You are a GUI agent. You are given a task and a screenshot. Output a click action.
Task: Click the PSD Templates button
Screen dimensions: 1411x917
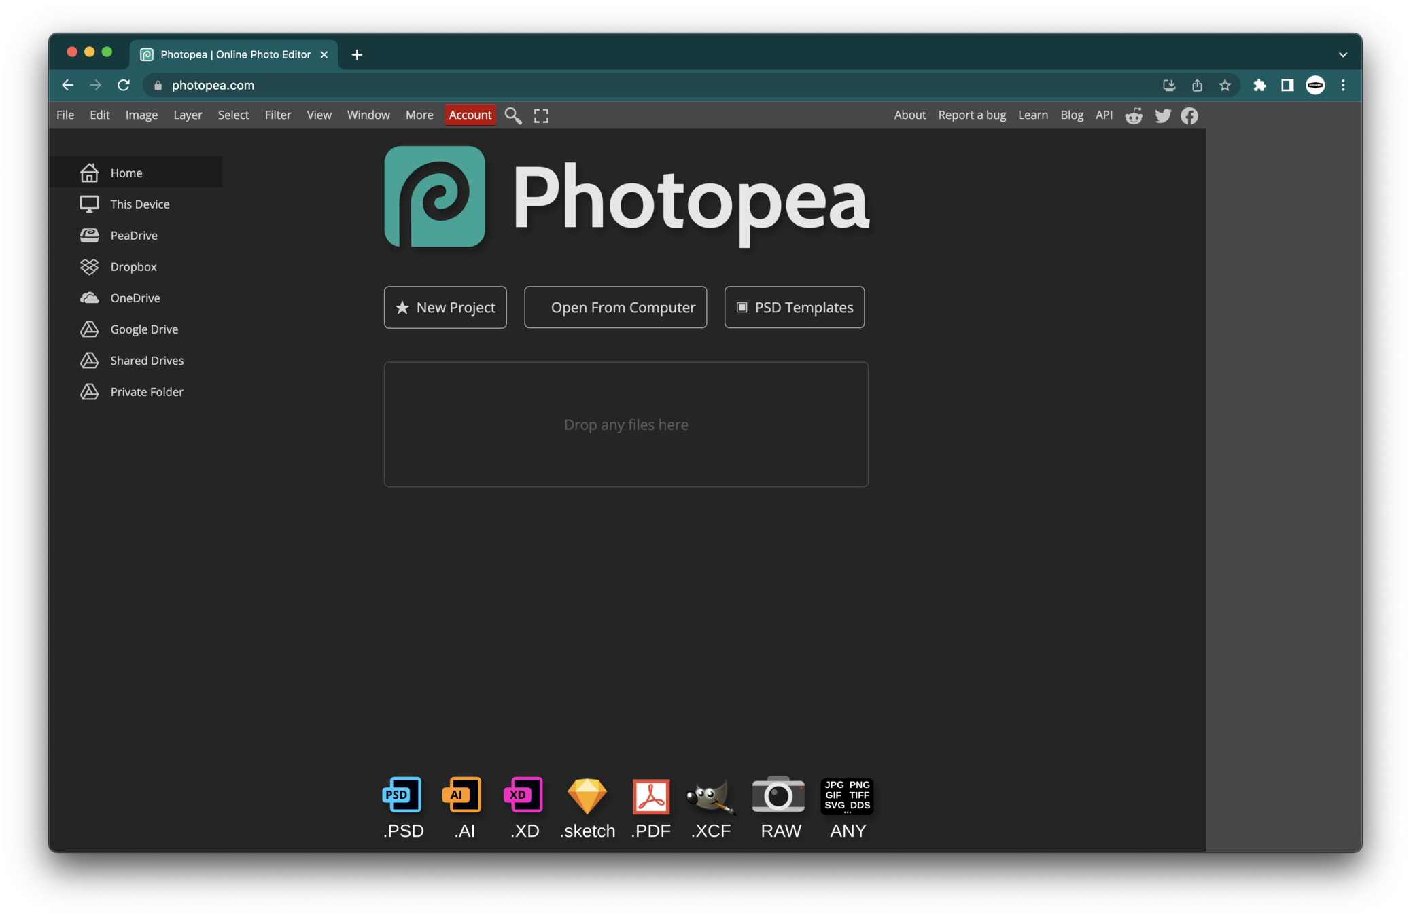tap(794, 308)
